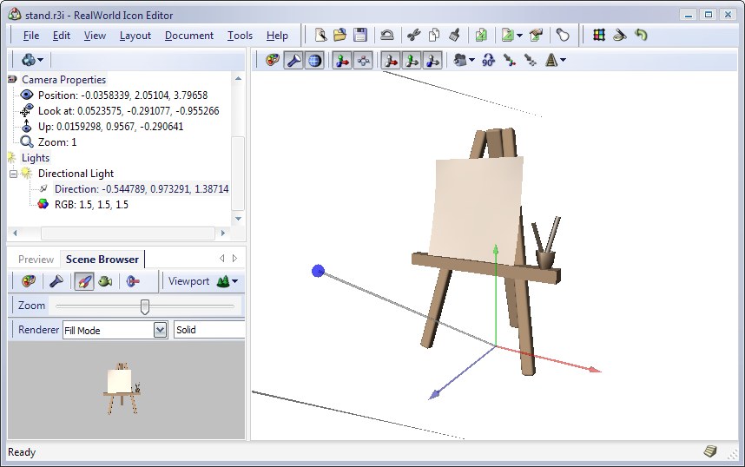This screenshot has height=467, width=745.
Task: Click the green fish icon
Action: point(105,281)
